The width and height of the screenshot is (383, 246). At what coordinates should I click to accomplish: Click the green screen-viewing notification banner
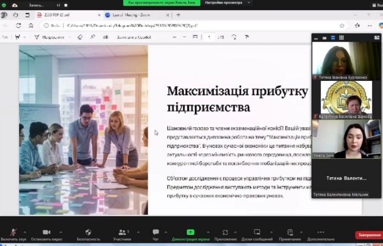pos(162,3)
